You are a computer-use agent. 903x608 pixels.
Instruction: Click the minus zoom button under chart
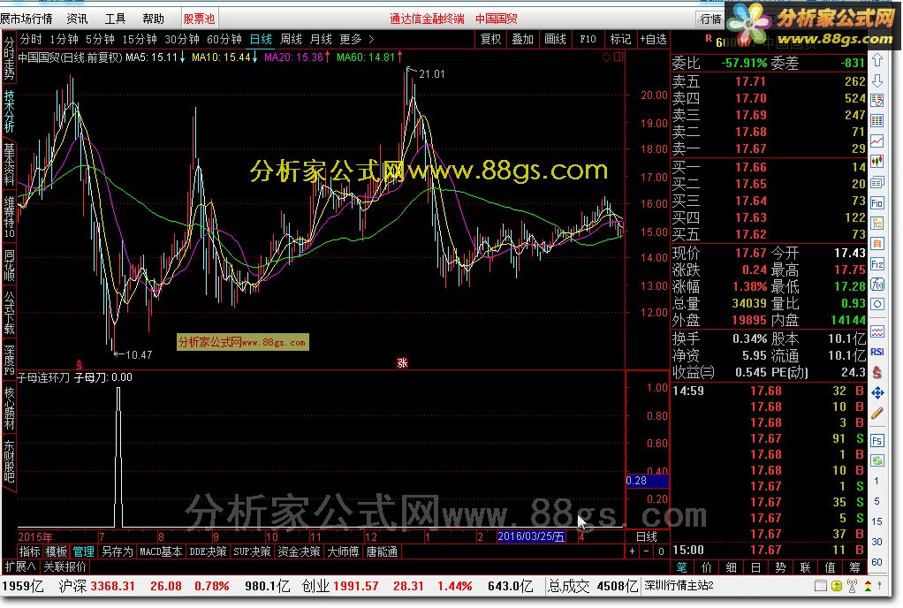[647, 551]
